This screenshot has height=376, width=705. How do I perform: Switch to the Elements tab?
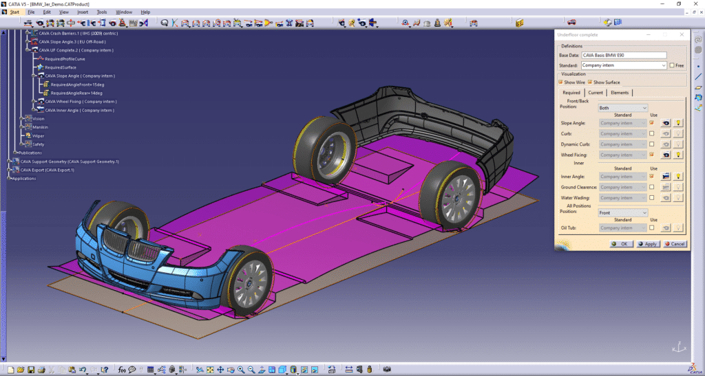tap(620, 92)
